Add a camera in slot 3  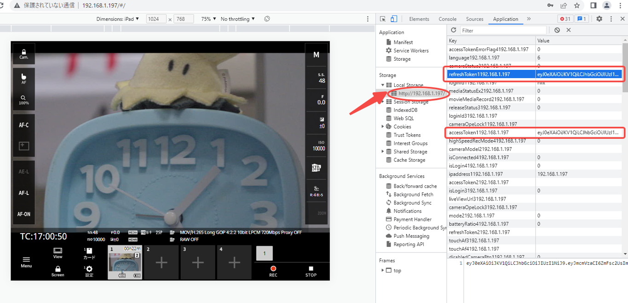198,263
